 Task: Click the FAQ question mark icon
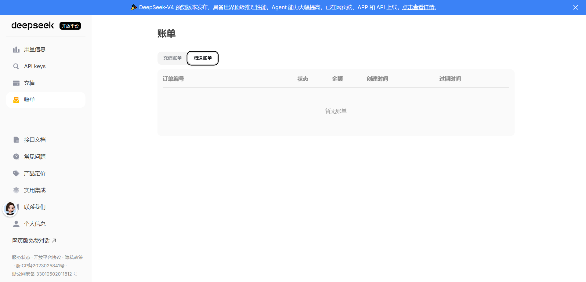(x=16, y=157)
